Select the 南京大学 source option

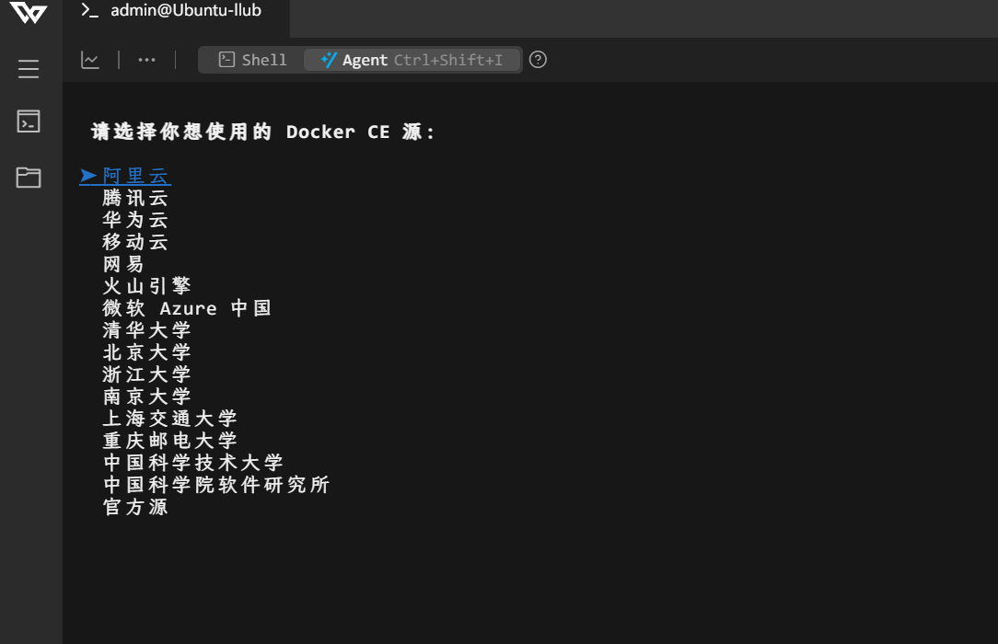point(146,397)
